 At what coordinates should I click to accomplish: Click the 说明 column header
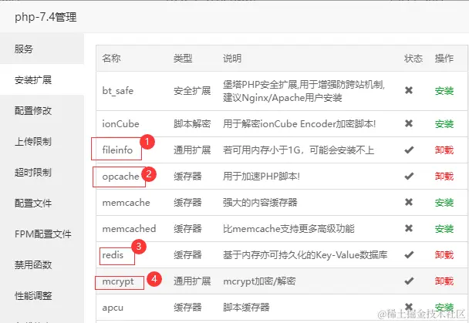tap(232, 58)
